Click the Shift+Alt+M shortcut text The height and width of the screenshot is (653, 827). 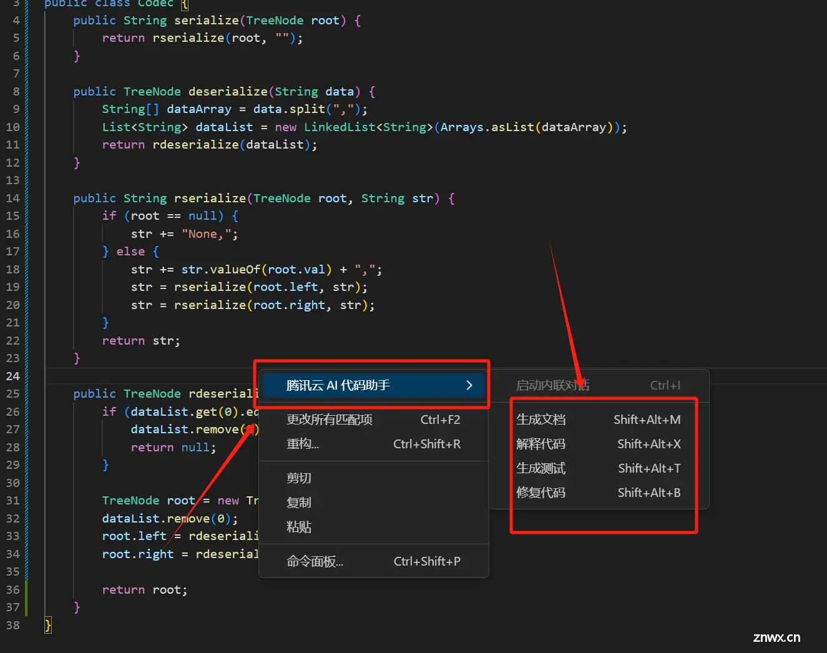pos(647,420)
